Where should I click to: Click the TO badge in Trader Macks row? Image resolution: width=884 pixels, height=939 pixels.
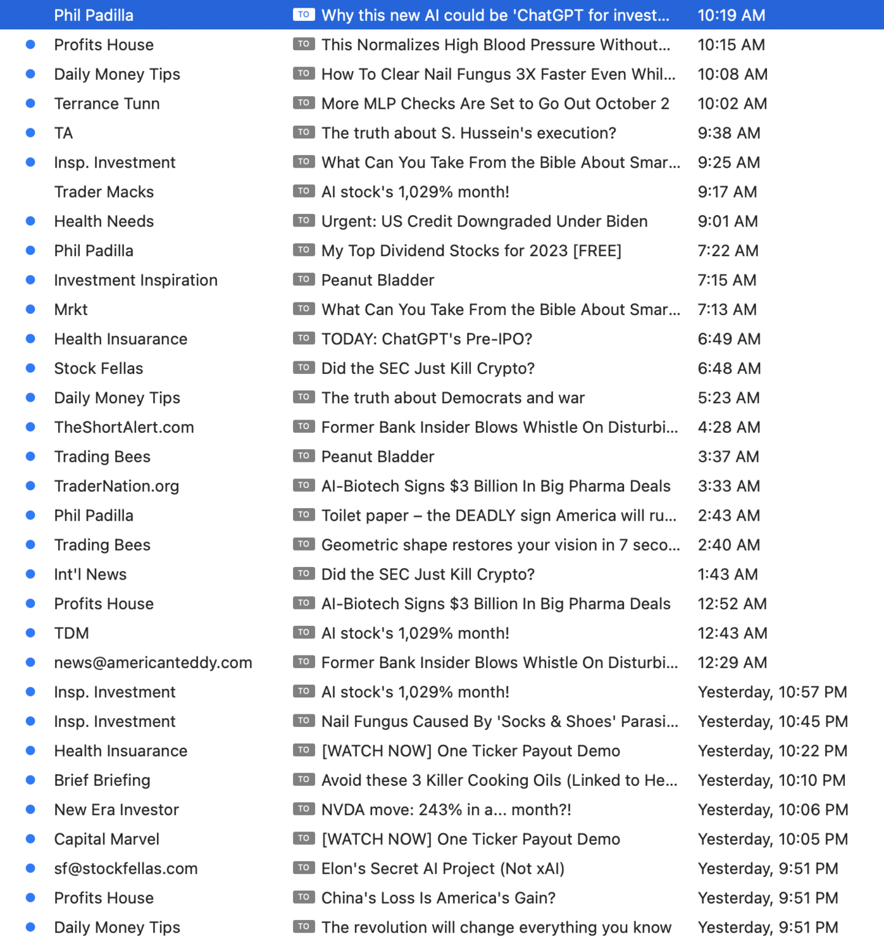(304, 191)
